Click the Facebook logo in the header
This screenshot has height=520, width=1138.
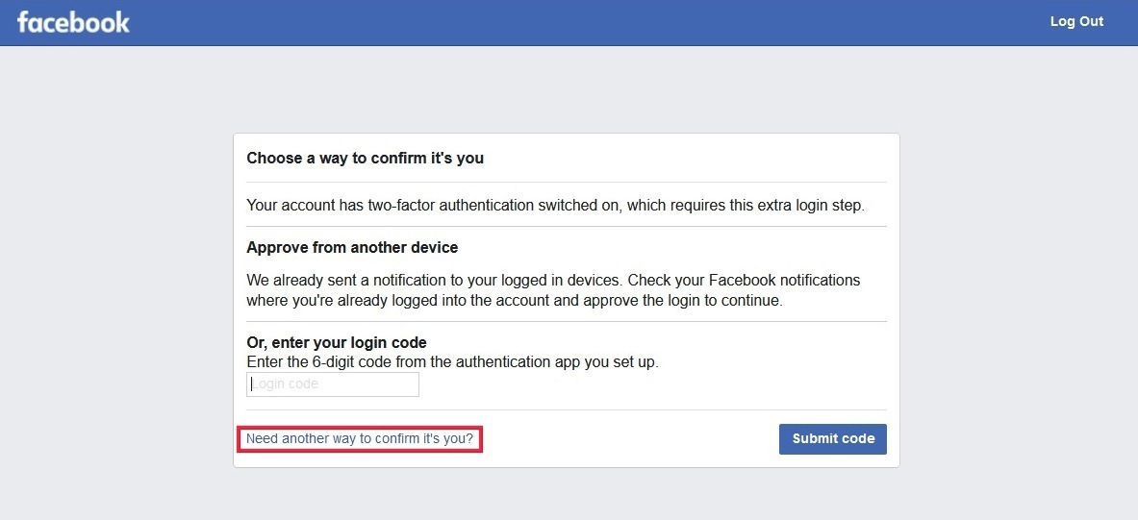(73, 22)
